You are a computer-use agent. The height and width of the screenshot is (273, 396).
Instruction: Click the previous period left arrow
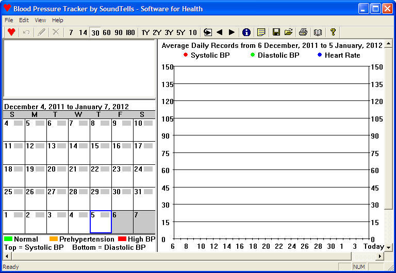(219, 32)
